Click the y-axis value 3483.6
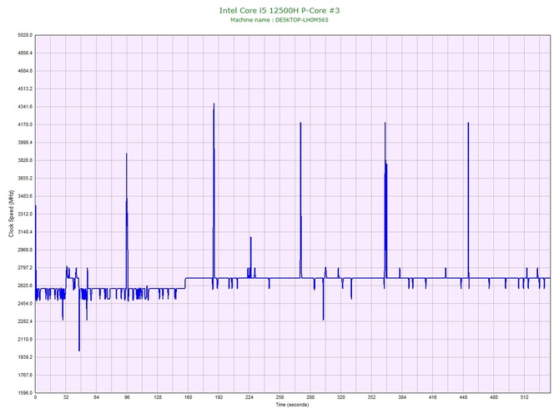The height and width of the screenshot is (419, 559). [25, 196]
